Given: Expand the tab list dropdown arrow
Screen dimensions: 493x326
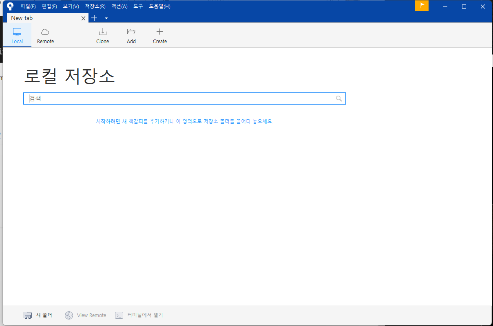Looking at the screenshot, I should pyautogui.click(x=106, y=18).
